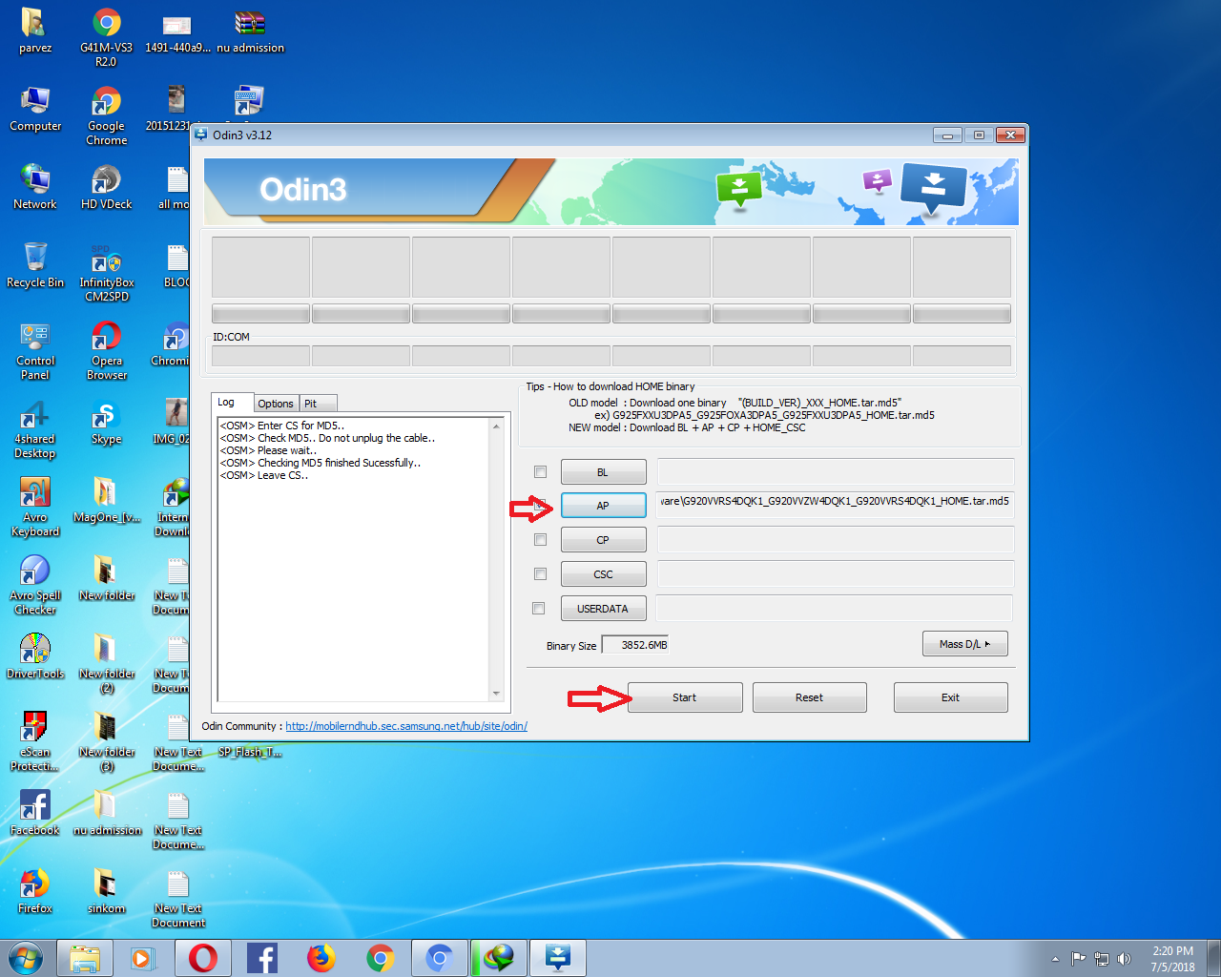The height and width of the screenshot is (977, 1221).
Task: Click the Binary Size value field
Action: pyautogui.click(x=635, y=645)
